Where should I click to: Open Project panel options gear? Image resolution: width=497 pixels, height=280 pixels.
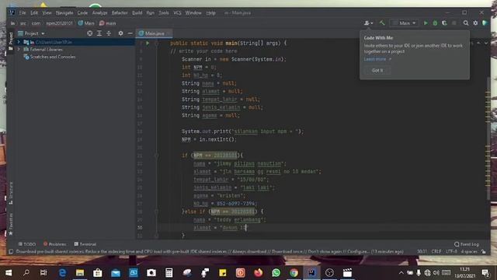tap(120, 33)
